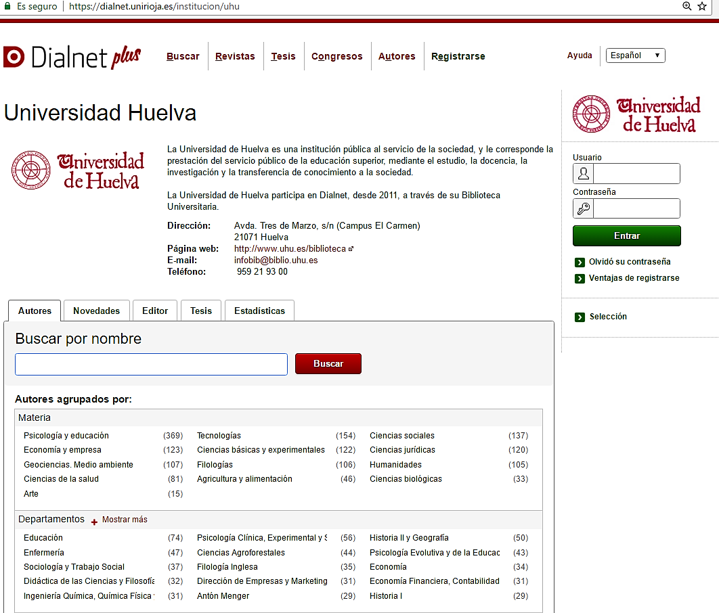Viewport: 719px width, 613px height.
Task: Click the browser address bar URL
Action: pyautogui.click(x=154, y=6)
